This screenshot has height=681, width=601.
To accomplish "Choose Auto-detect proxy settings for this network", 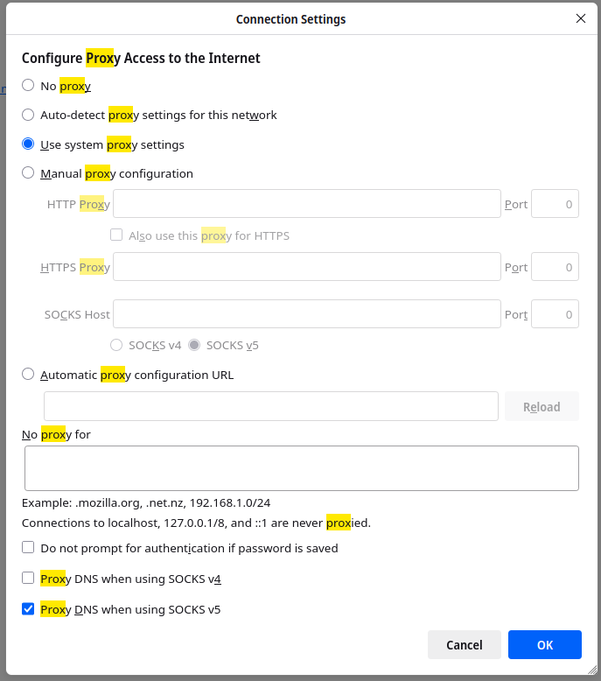I will (29, 115).
